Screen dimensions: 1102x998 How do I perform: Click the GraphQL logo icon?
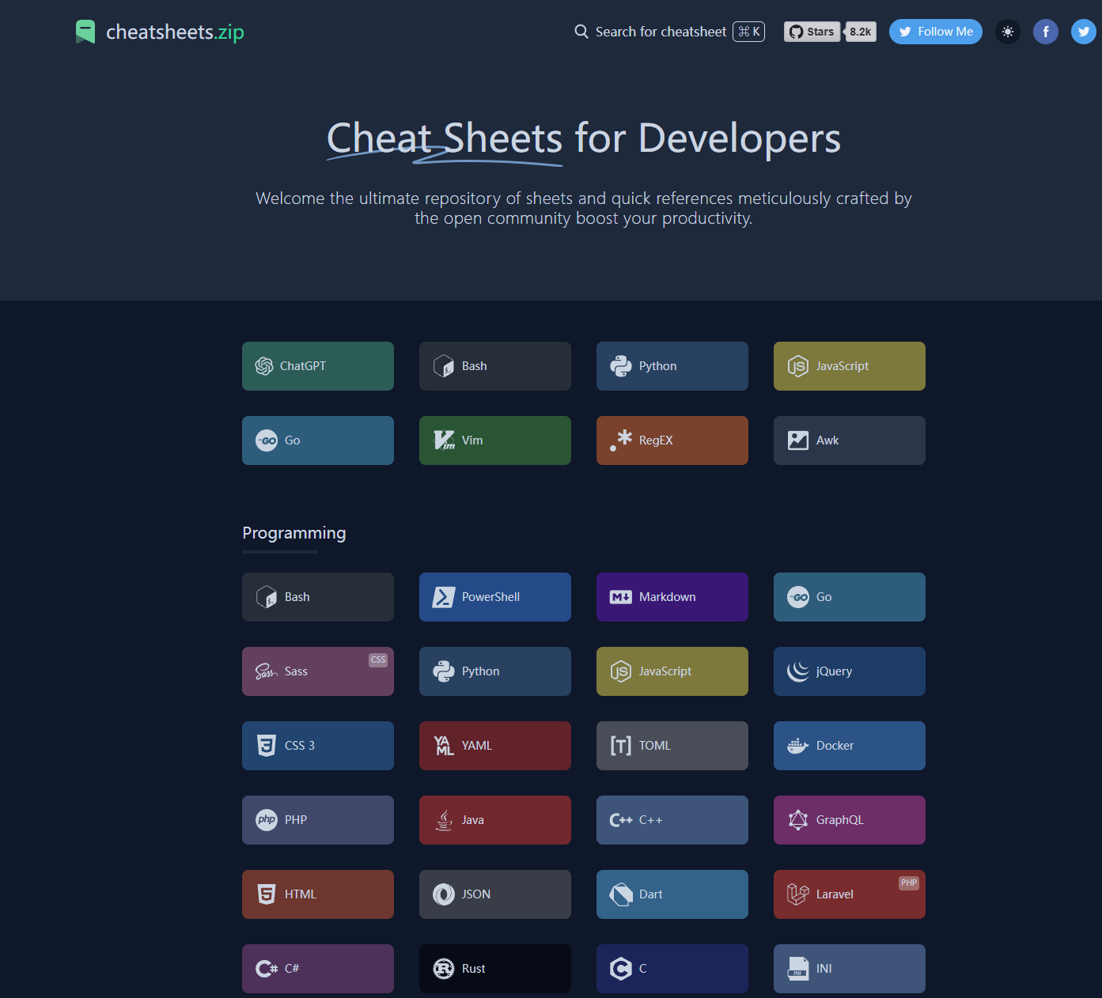click(x=797, y=820)
